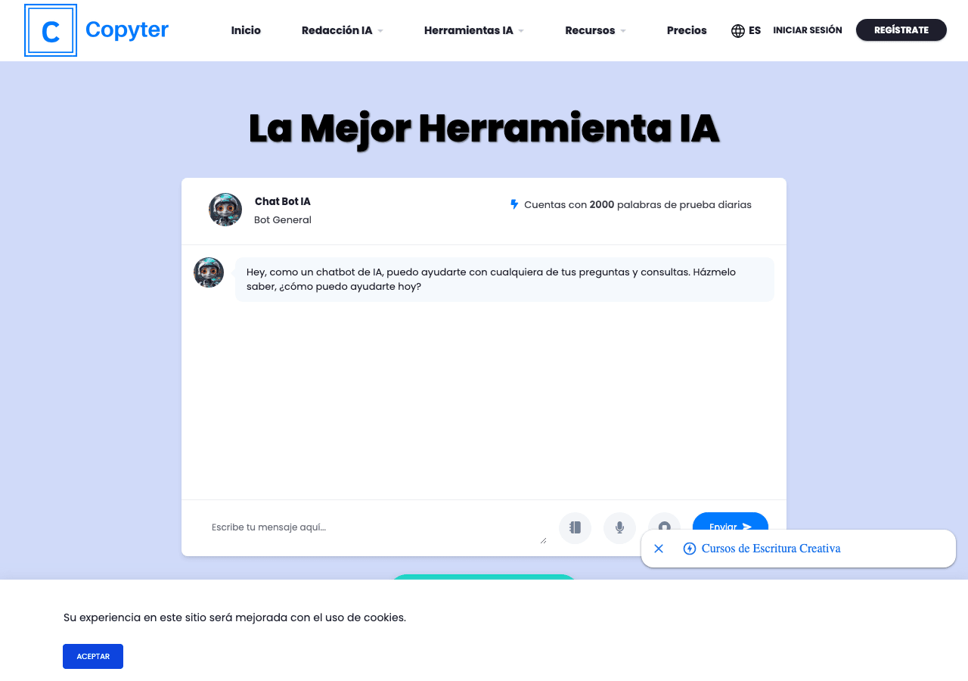Click the chatbot greeting message bubble
Image resolution: width=968 pixels, height=681 pixels.
click(504, 279)
